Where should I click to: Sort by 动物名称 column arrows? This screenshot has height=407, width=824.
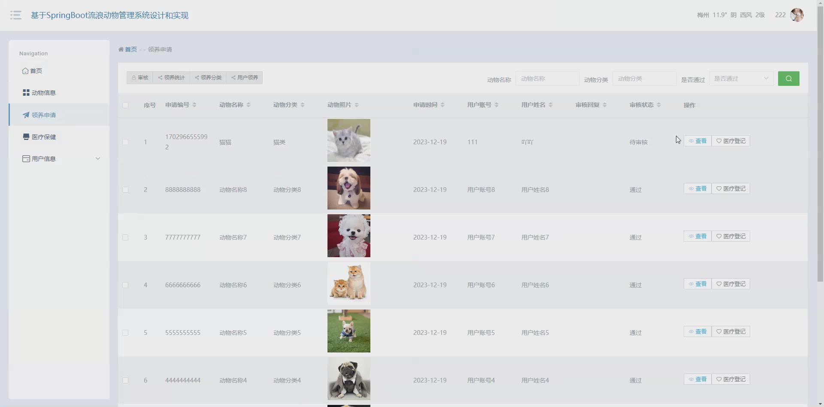tap(248, 105)
